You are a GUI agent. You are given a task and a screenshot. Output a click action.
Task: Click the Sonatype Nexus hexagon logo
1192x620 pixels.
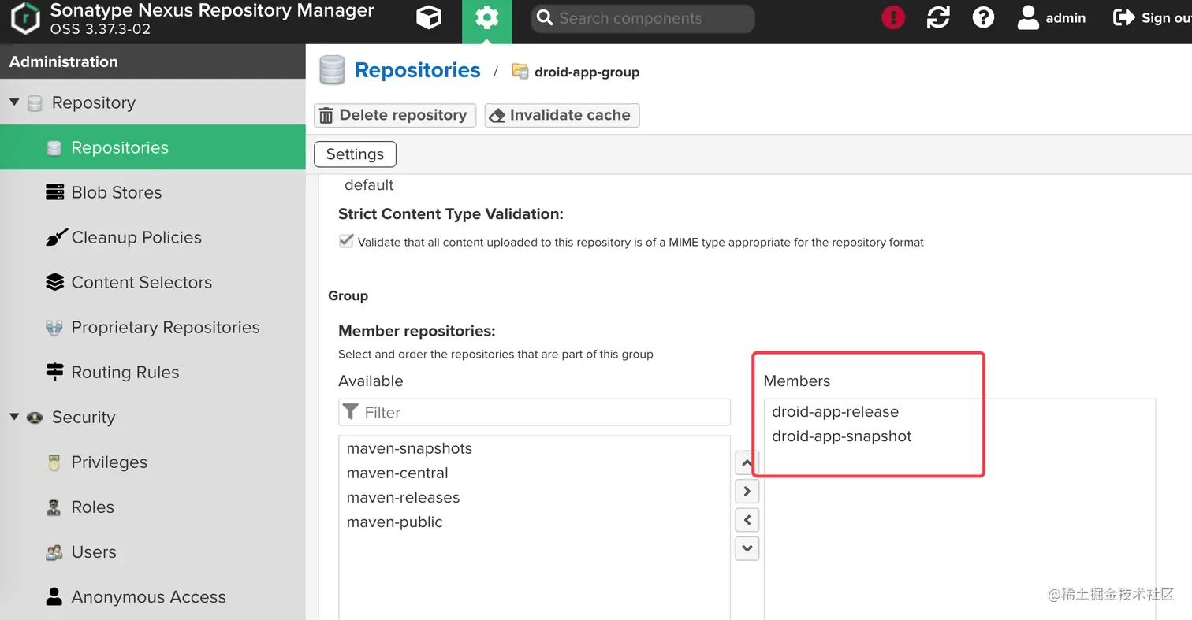pos(25,18)
